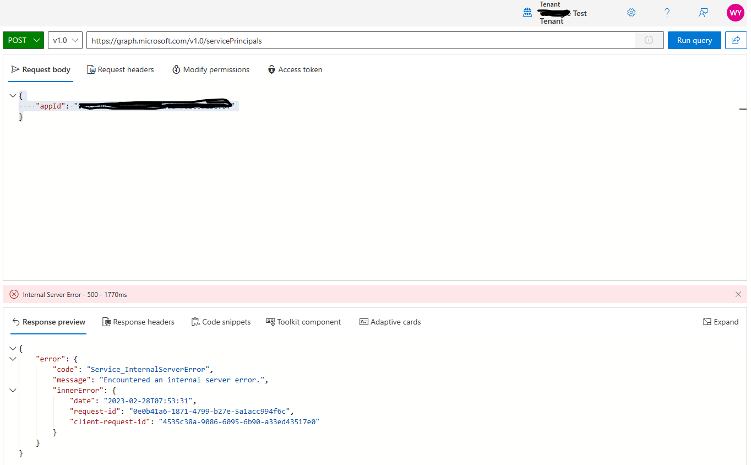The image size is (751, 465).
Task: Click the feedback icon in the header
Action: 703,12
